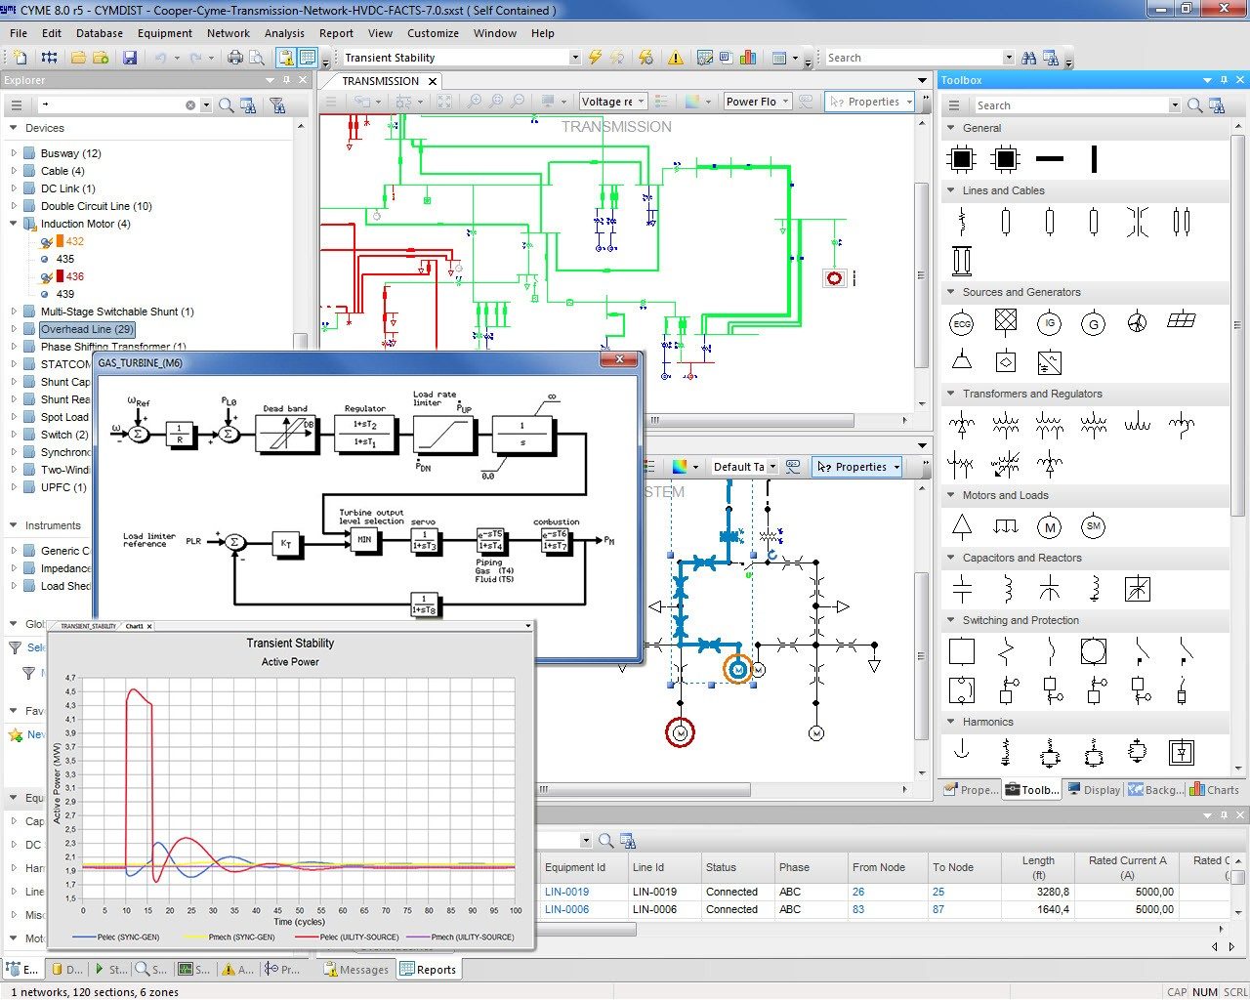The image size is (1250, 1000).
Task: Click the chart bars icon in main toolbar
Action: point(748,58)
